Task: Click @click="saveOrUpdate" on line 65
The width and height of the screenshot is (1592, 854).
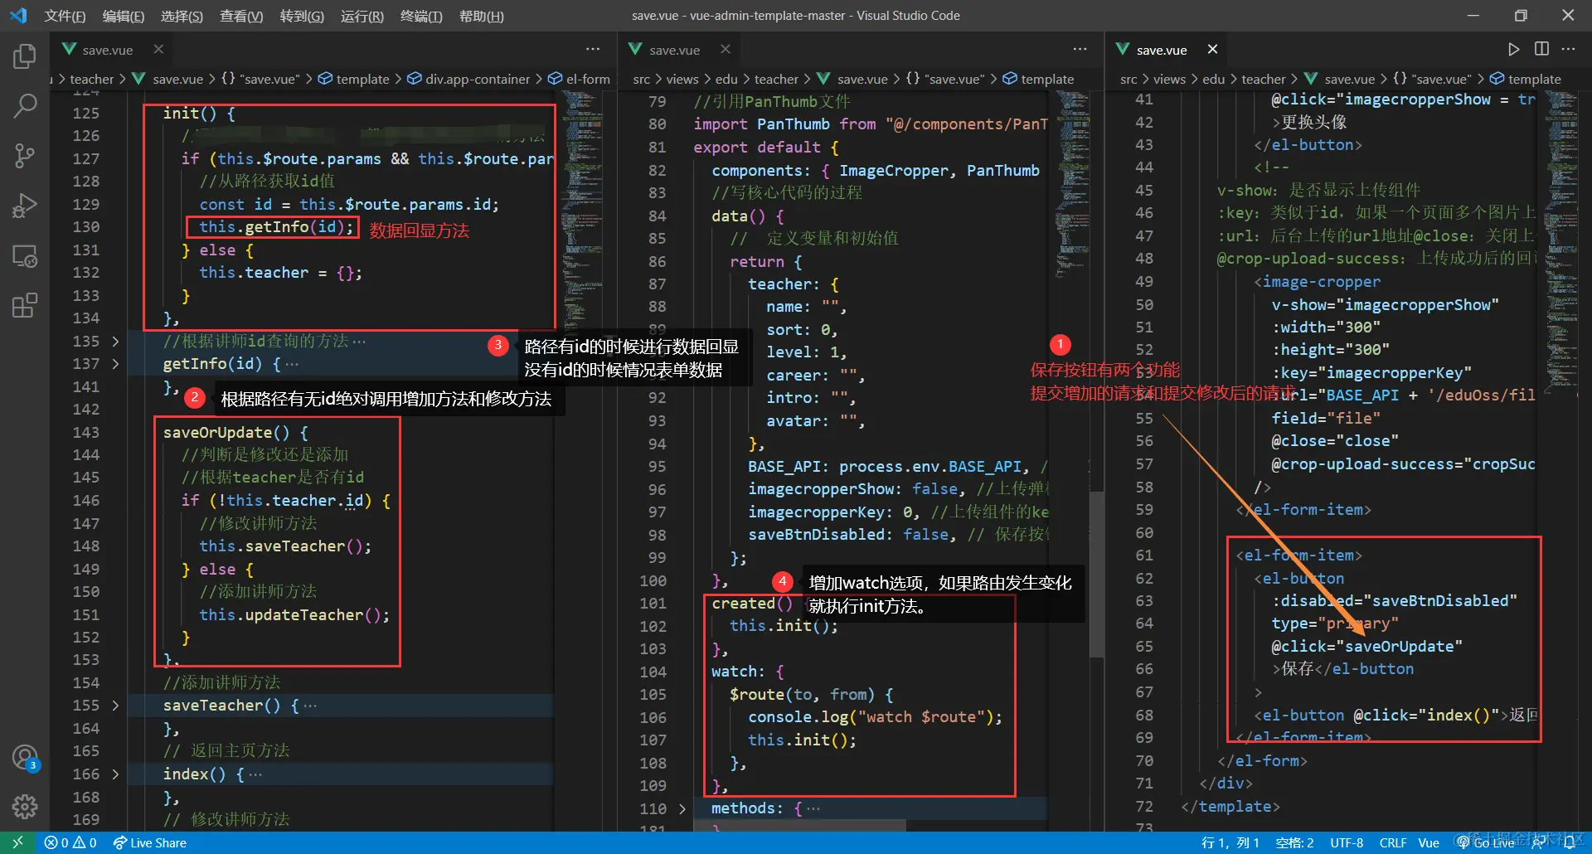Action: pyautogui.click(x=1367, y=646)
